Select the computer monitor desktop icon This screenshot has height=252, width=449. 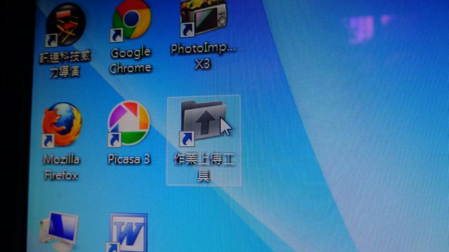[x=59, y=231]
